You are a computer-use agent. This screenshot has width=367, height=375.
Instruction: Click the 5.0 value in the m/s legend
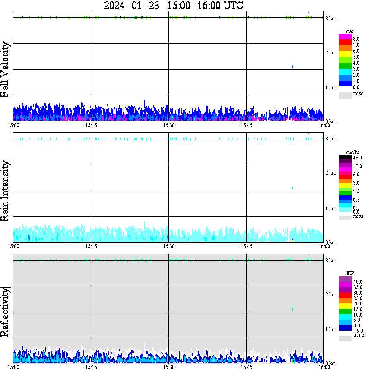(356, 57)
